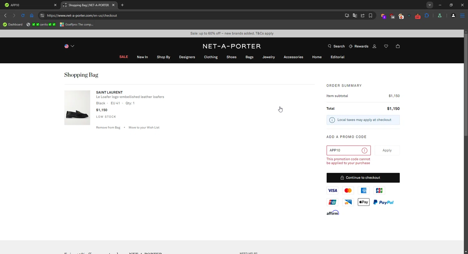This screenshot has height=254, width=468.
Task: Open the SALE menu
Action: pos(124,57)
